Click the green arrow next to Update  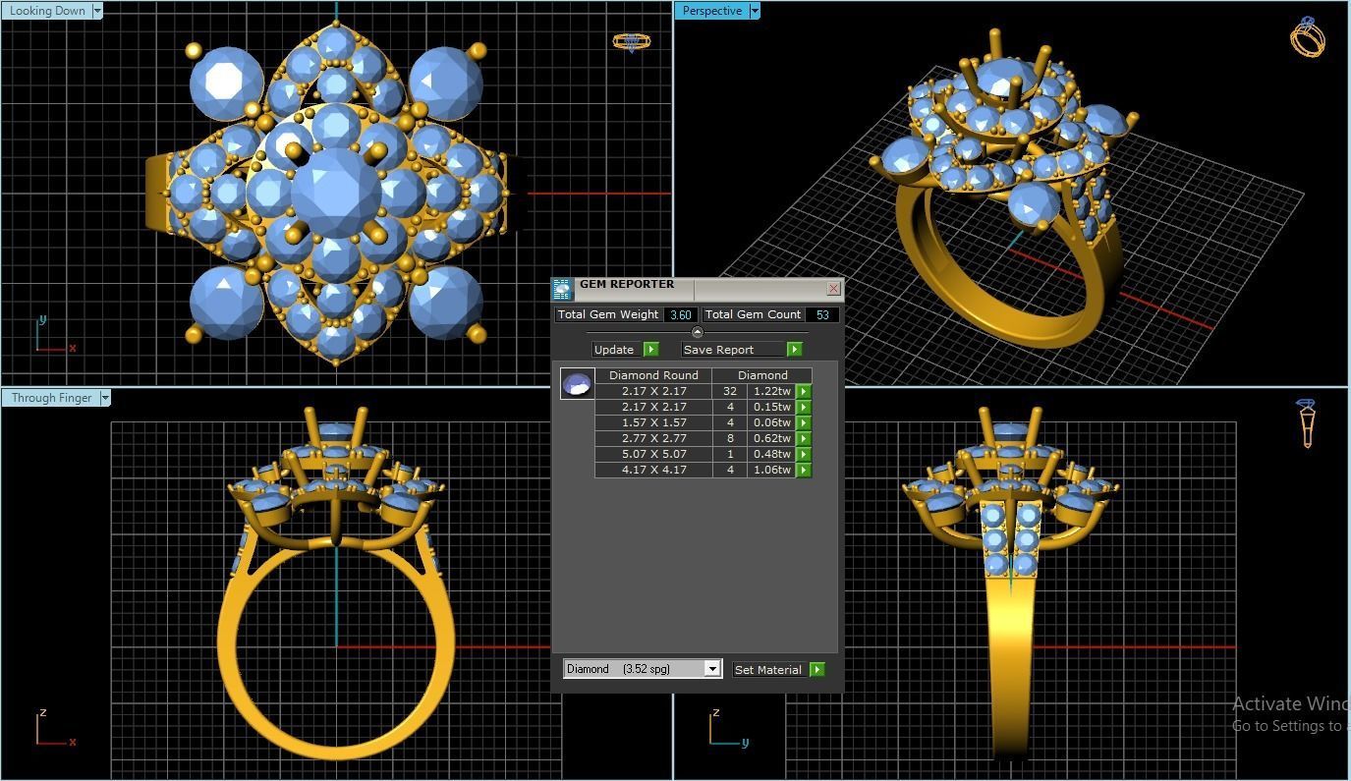[650, 349]
